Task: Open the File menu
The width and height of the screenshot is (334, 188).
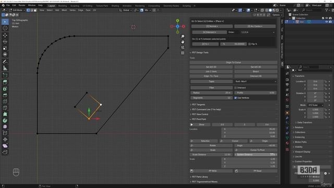Action: pyautogui.click(x=8, y=5)
